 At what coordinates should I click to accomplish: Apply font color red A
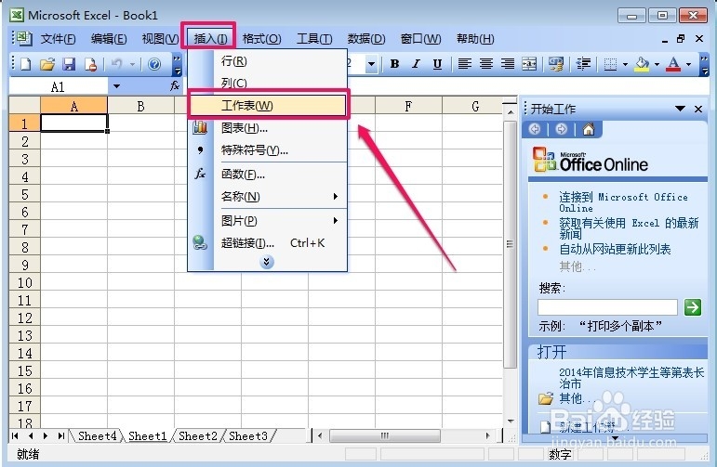673,64
